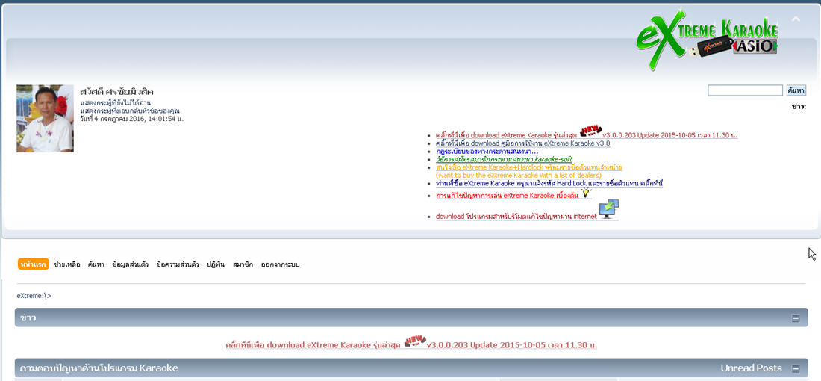Click the date 4 กรกฎาคม 2016 text

[x=132, y=119]
